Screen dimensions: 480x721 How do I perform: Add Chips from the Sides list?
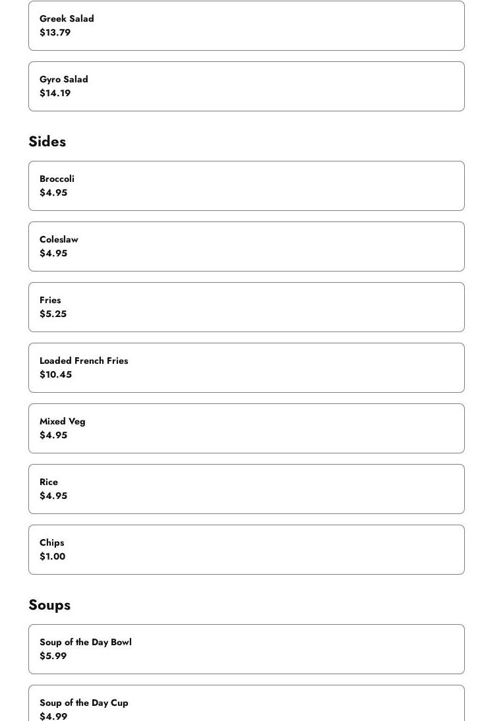(x=246, y=550)
